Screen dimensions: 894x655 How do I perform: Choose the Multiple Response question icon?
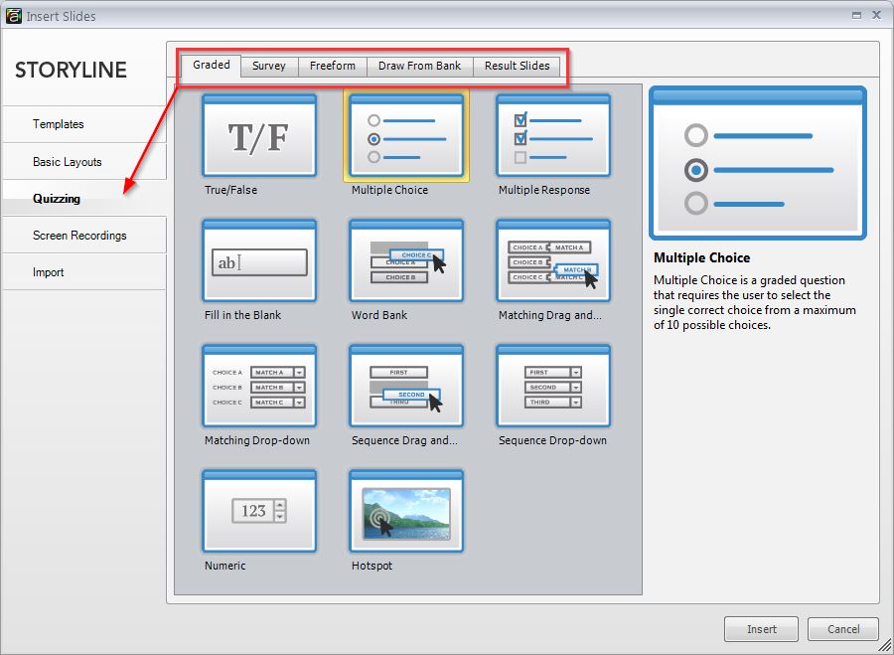[x=552, y=136]
